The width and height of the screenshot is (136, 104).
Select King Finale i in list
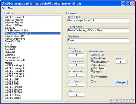[x=32, y=47]
